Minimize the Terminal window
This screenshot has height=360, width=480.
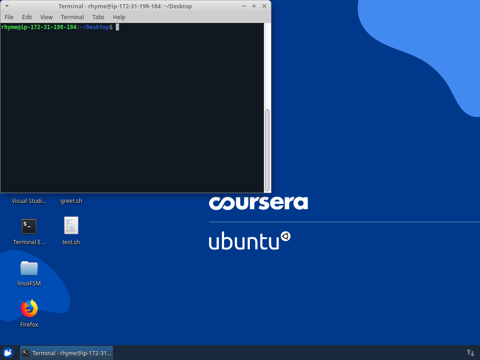point(244,6)
